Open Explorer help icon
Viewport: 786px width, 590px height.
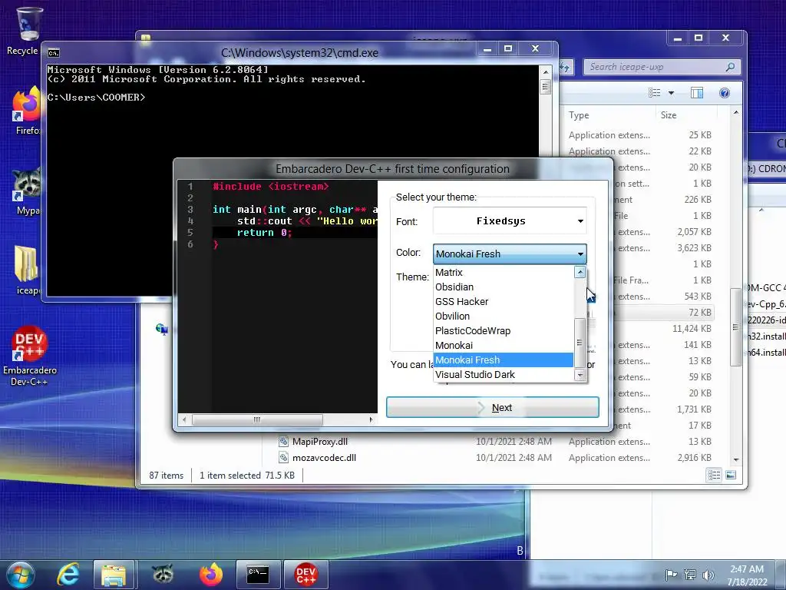point(725,93)
